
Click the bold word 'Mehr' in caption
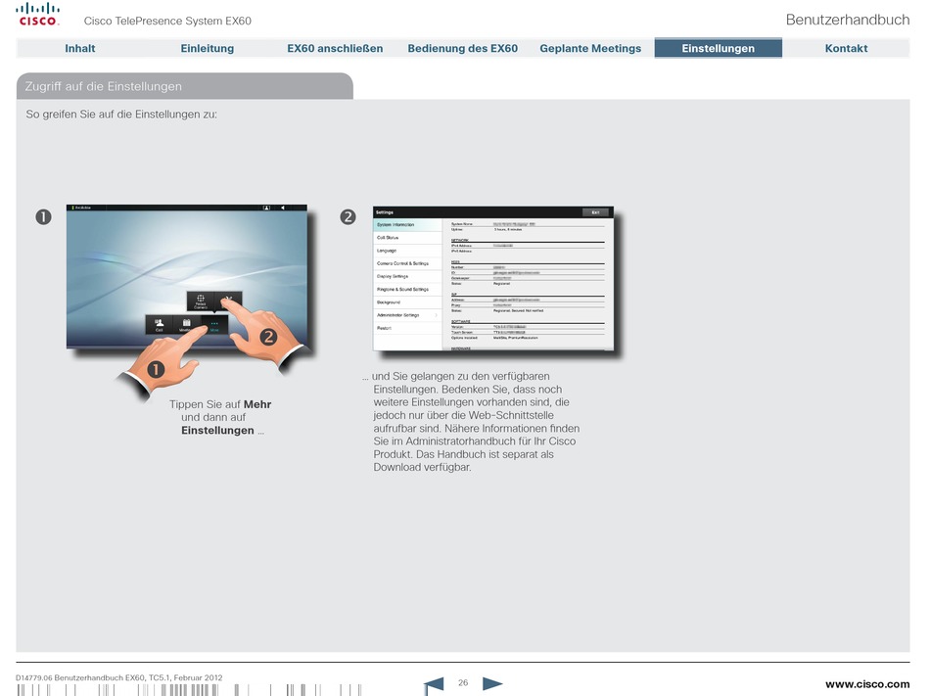[x=257, y=404]
